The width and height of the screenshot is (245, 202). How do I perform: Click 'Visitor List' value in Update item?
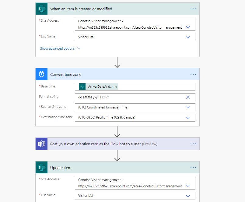pyautogui.click(x=86, y=196)
